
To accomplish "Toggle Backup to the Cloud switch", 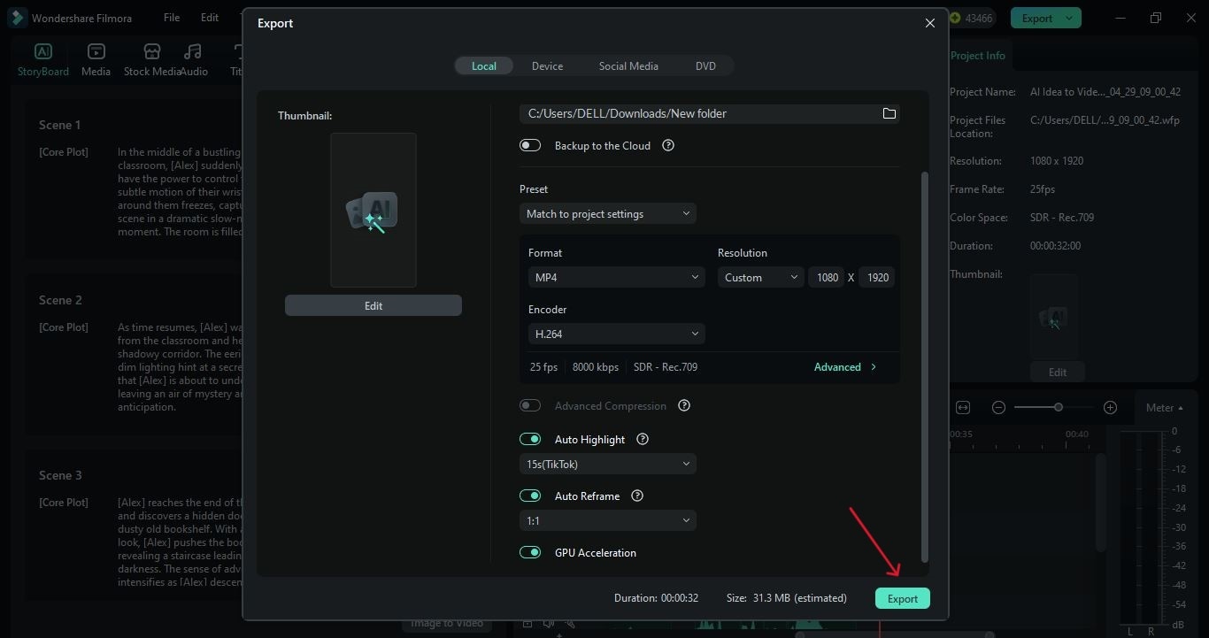I will click(530, 145).
